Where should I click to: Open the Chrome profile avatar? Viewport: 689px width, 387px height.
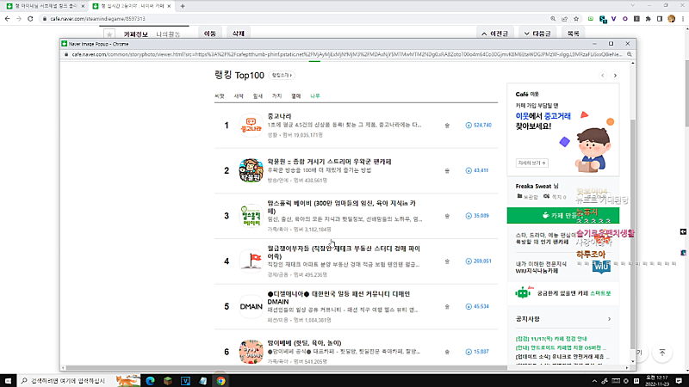tap(671, 19)
